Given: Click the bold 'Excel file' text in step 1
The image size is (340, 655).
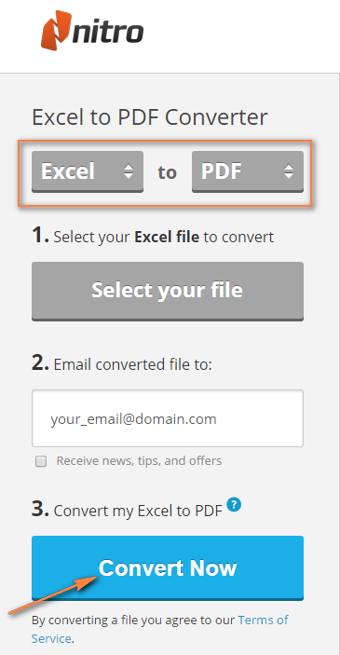Looking at the screenshot, I should coord(167,237).
